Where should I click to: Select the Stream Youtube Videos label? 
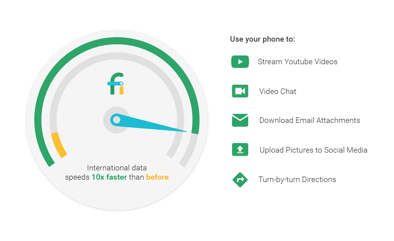(297, 62)
